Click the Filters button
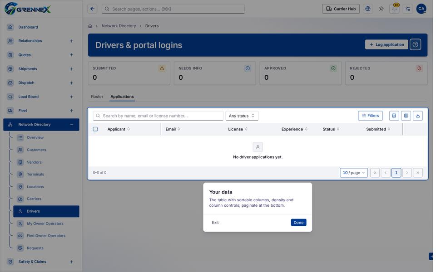The width and height of the screenshot is (436, 272). (x=371, y=116)
